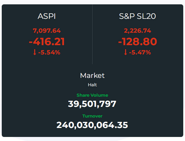Select the ASPI value 7,097.64

47,31
